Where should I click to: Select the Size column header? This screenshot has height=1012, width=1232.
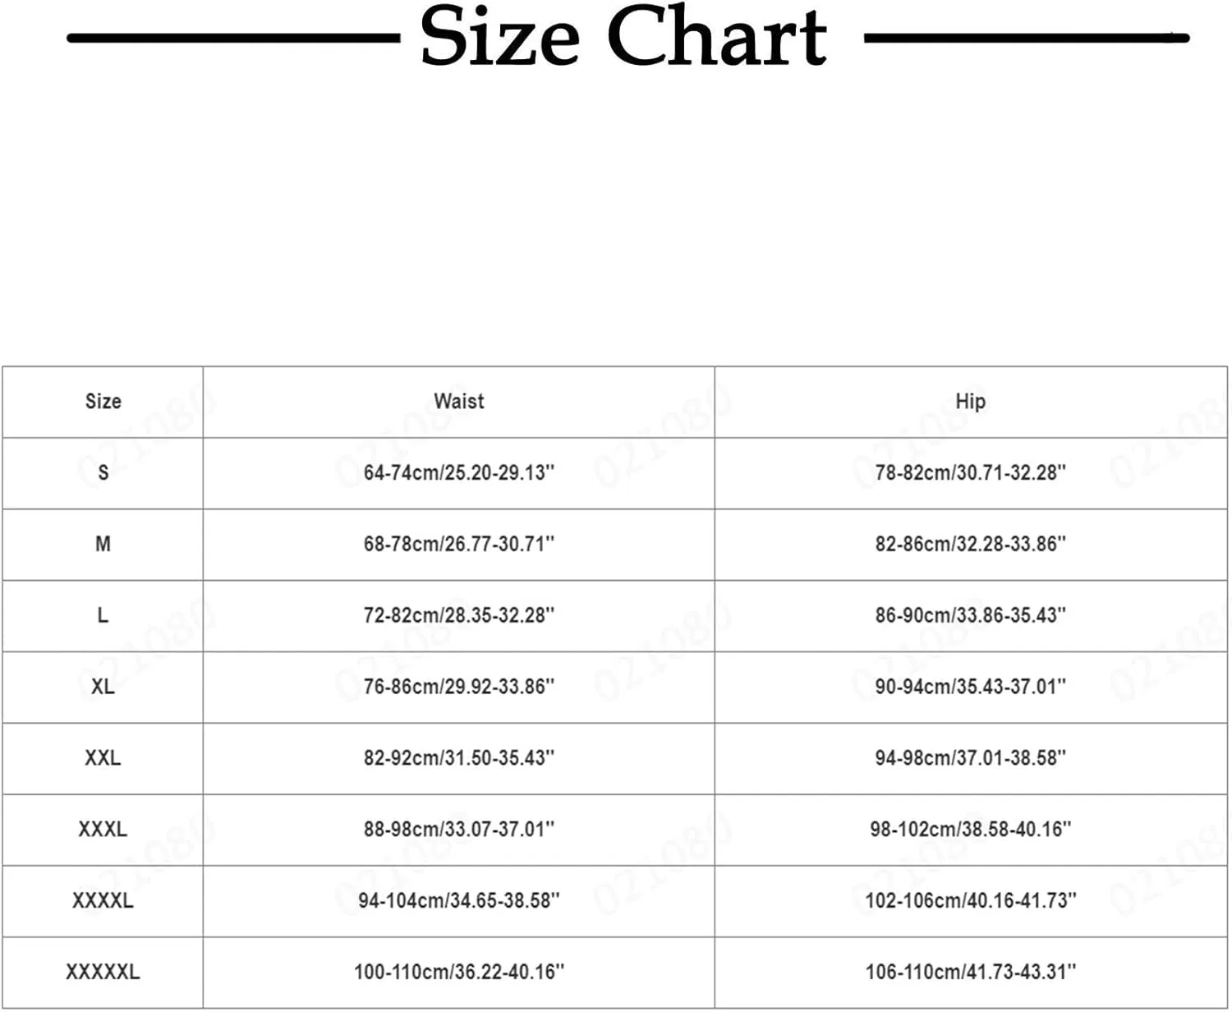coord(103,402)
